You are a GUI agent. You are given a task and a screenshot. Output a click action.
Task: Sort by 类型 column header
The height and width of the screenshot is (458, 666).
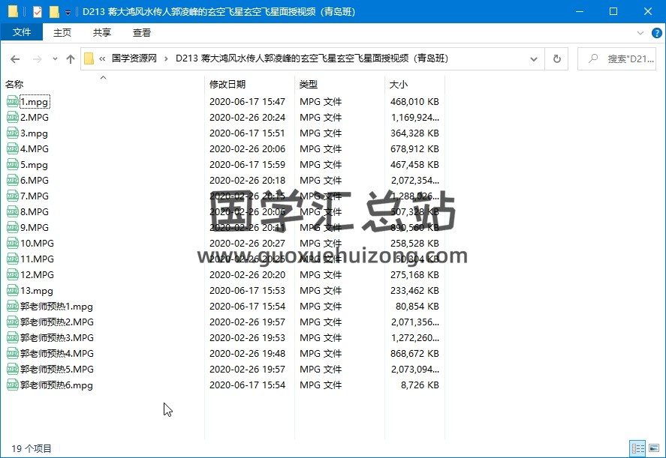[x=339, y=84]
